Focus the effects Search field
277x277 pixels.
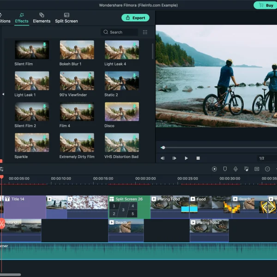pos(119,32)
